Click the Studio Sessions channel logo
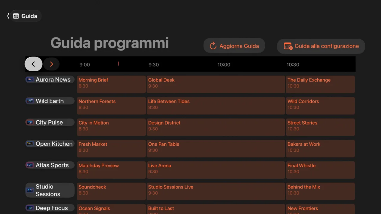The image size is (381, 214). click(x=30, y=190)
